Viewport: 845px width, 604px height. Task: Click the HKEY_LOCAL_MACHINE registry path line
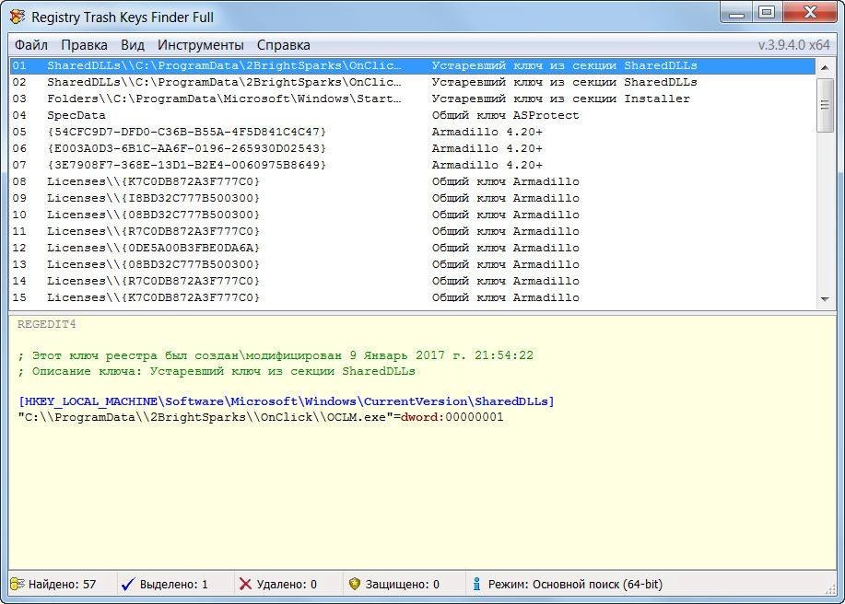[x=287, y=401]
